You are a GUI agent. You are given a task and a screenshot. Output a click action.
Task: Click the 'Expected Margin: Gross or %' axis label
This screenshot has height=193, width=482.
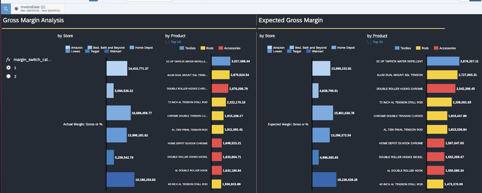pos(288,124)
